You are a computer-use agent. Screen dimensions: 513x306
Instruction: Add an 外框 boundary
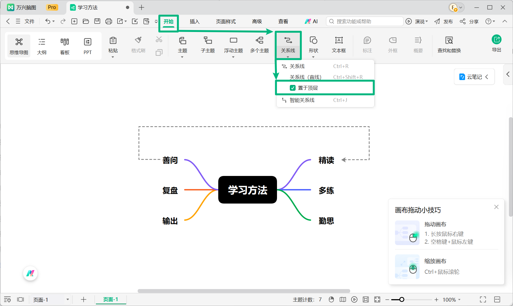pyautogui.click(x=393, y=45)
